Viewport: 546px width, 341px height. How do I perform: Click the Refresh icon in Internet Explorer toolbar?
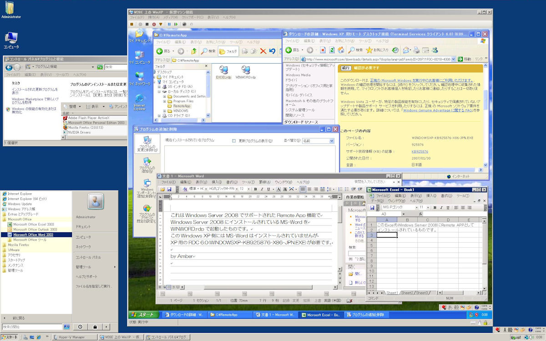coord(332,50)
